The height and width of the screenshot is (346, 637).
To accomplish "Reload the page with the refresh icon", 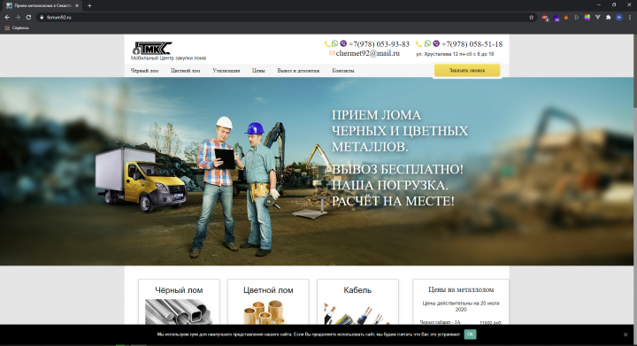I will 28,18.
